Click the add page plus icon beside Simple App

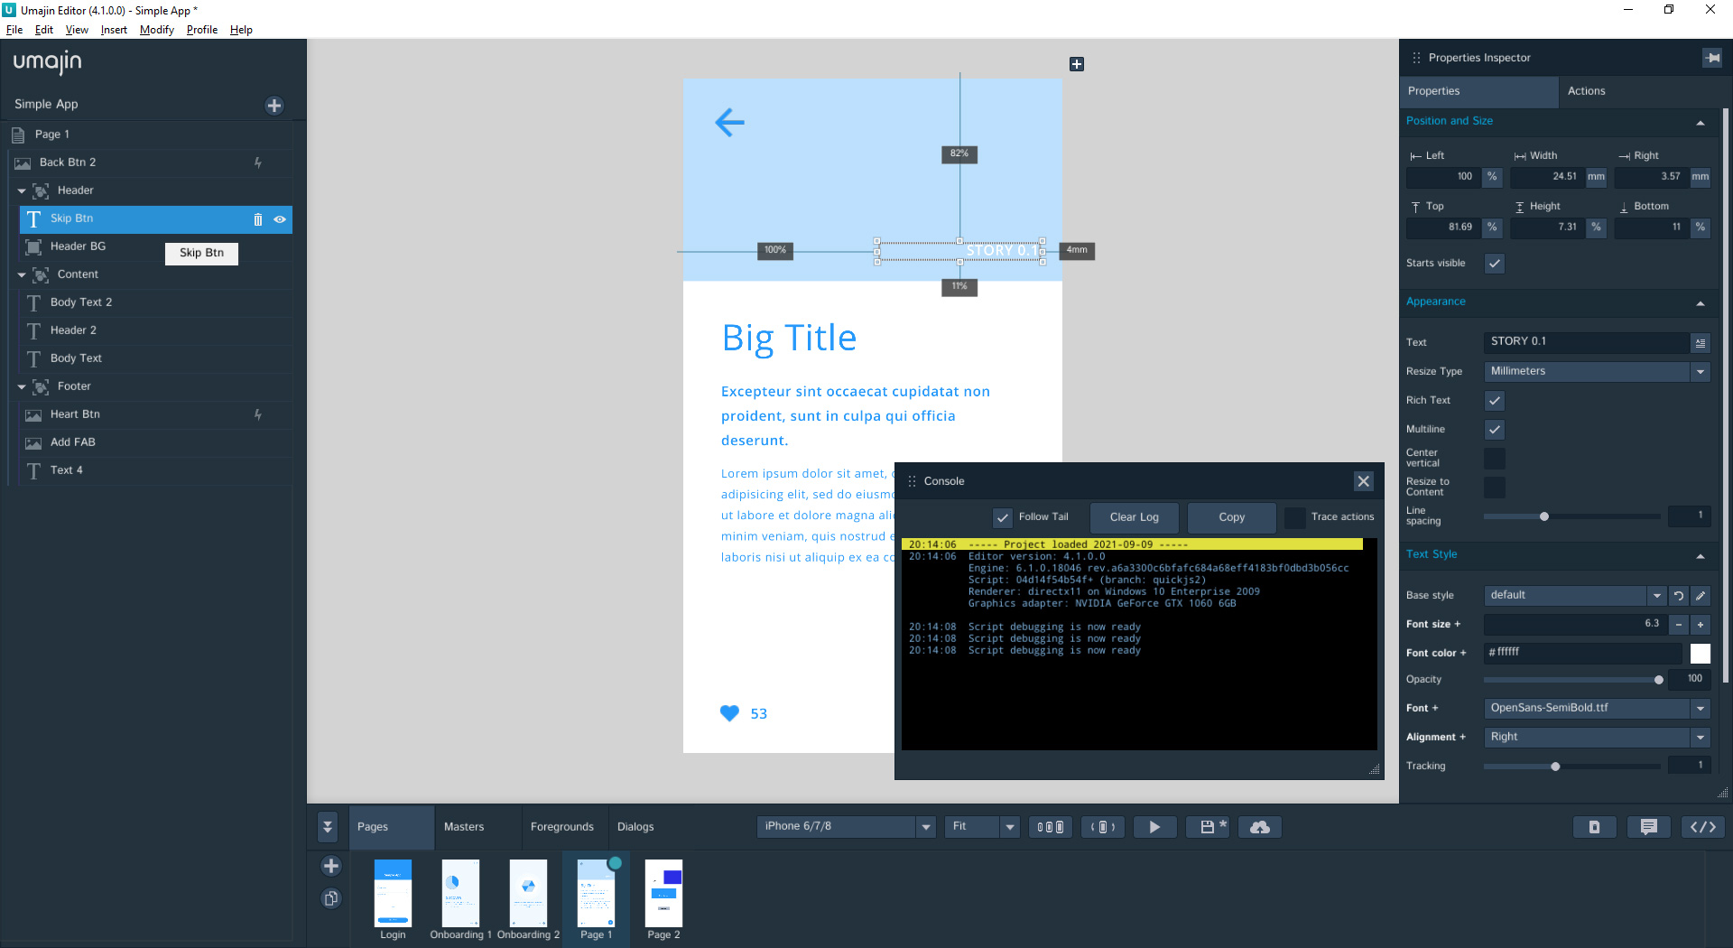[x=274, y=106]
